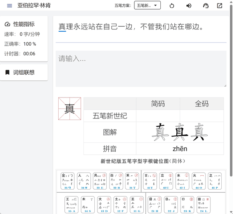Expand the 五笔方案 scheme dropdown
The height and width of the screenshot is (214, 233).
147,5
